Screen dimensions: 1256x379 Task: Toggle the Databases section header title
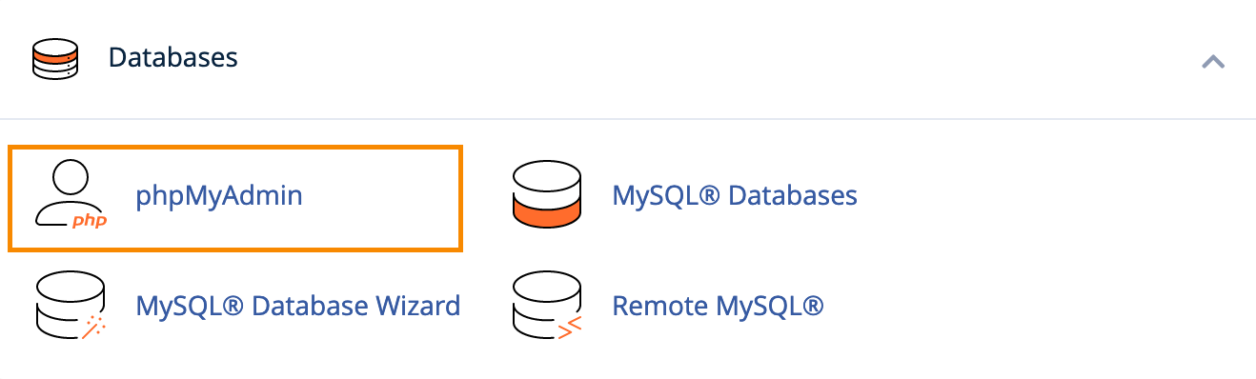click(172, 57)
